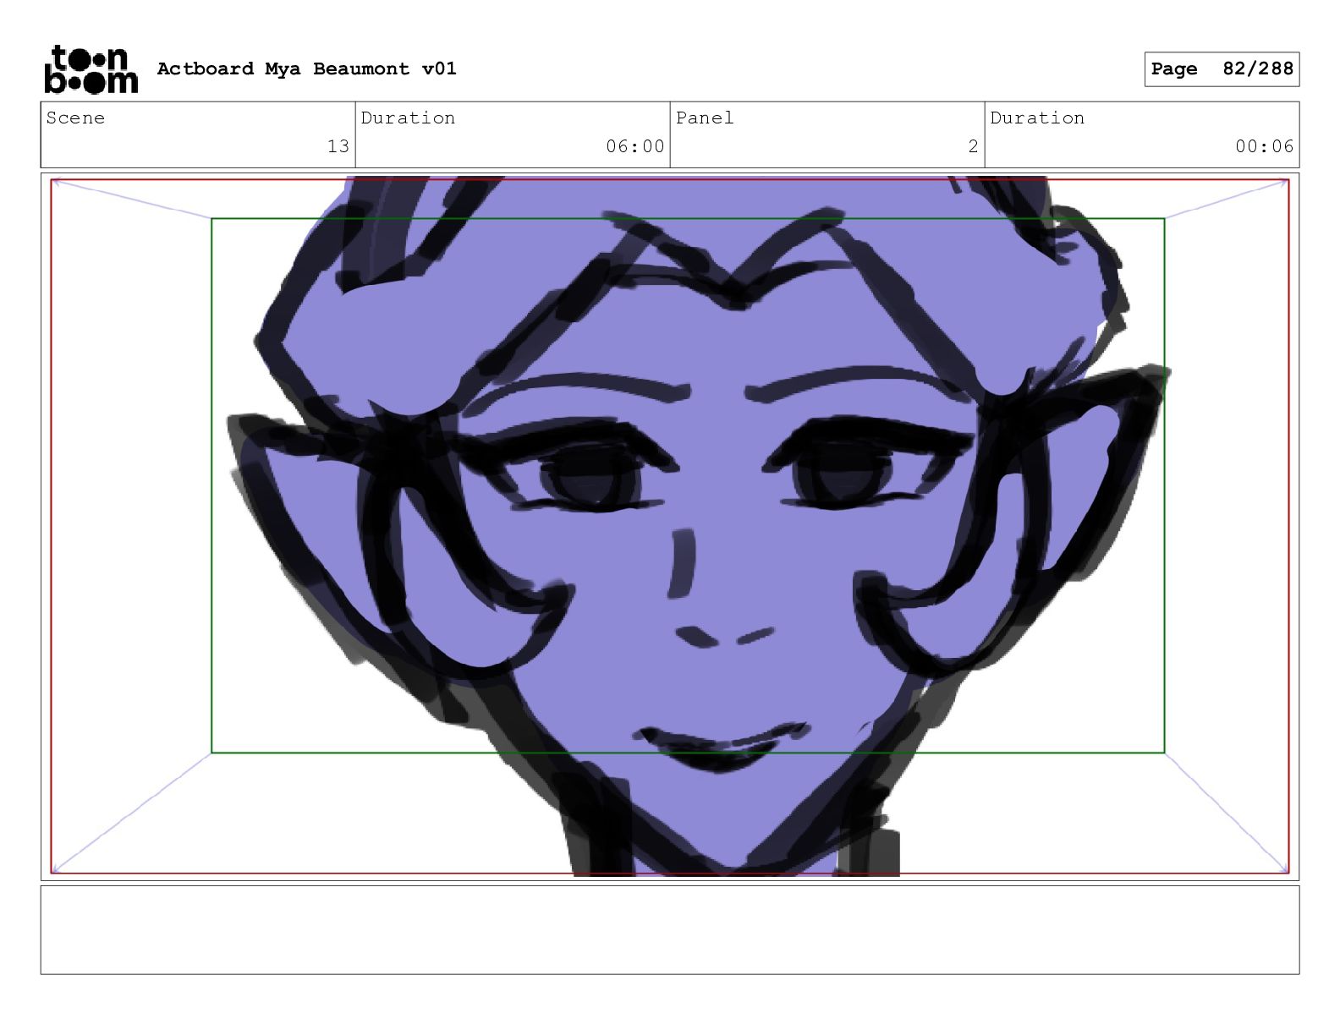Click the panel 'Duration' label
Image resolution: width=1340 pixels, height=1035 pixels.
(1037, 118)
